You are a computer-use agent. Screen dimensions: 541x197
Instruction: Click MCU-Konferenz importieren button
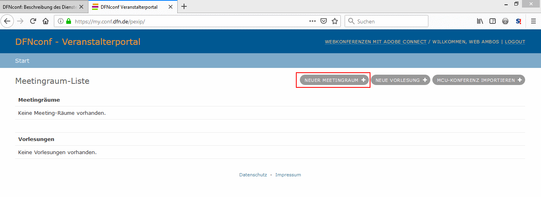click(x=478, y=80)
